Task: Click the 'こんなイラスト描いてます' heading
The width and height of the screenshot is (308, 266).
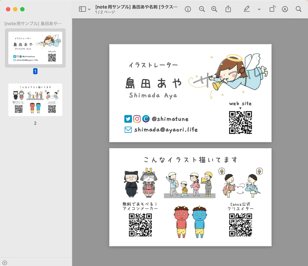Action: [x=190, y=160]
